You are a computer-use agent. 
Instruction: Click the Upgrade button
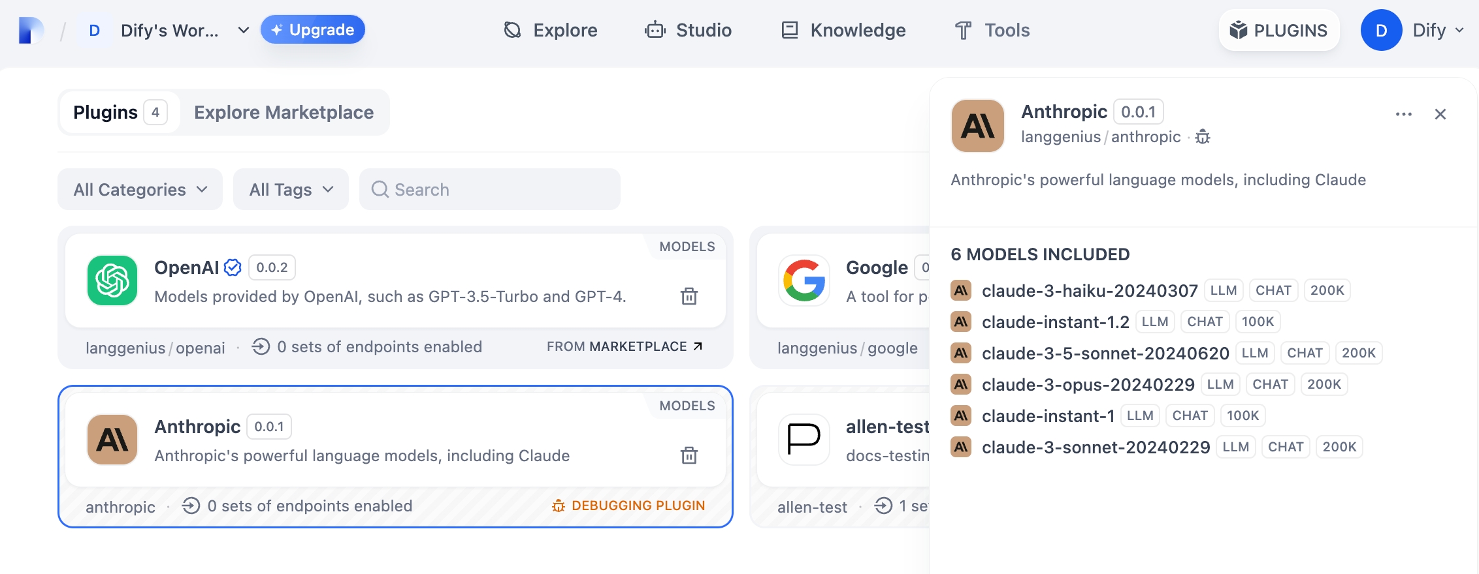tap(313, 30)
